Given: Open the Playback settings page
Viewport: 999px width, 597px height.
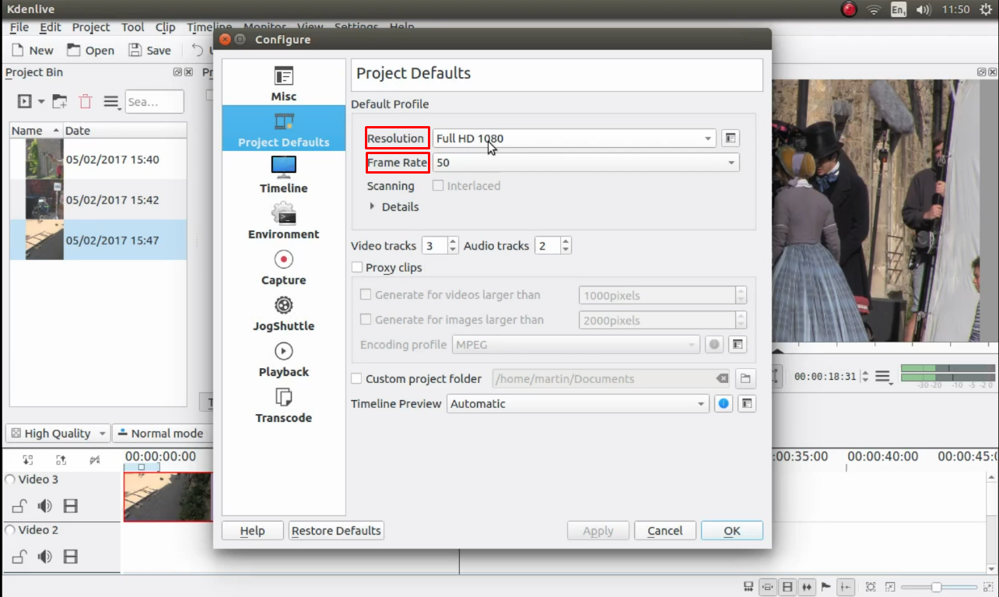Looking at the screenshot, I should [283, 358].
